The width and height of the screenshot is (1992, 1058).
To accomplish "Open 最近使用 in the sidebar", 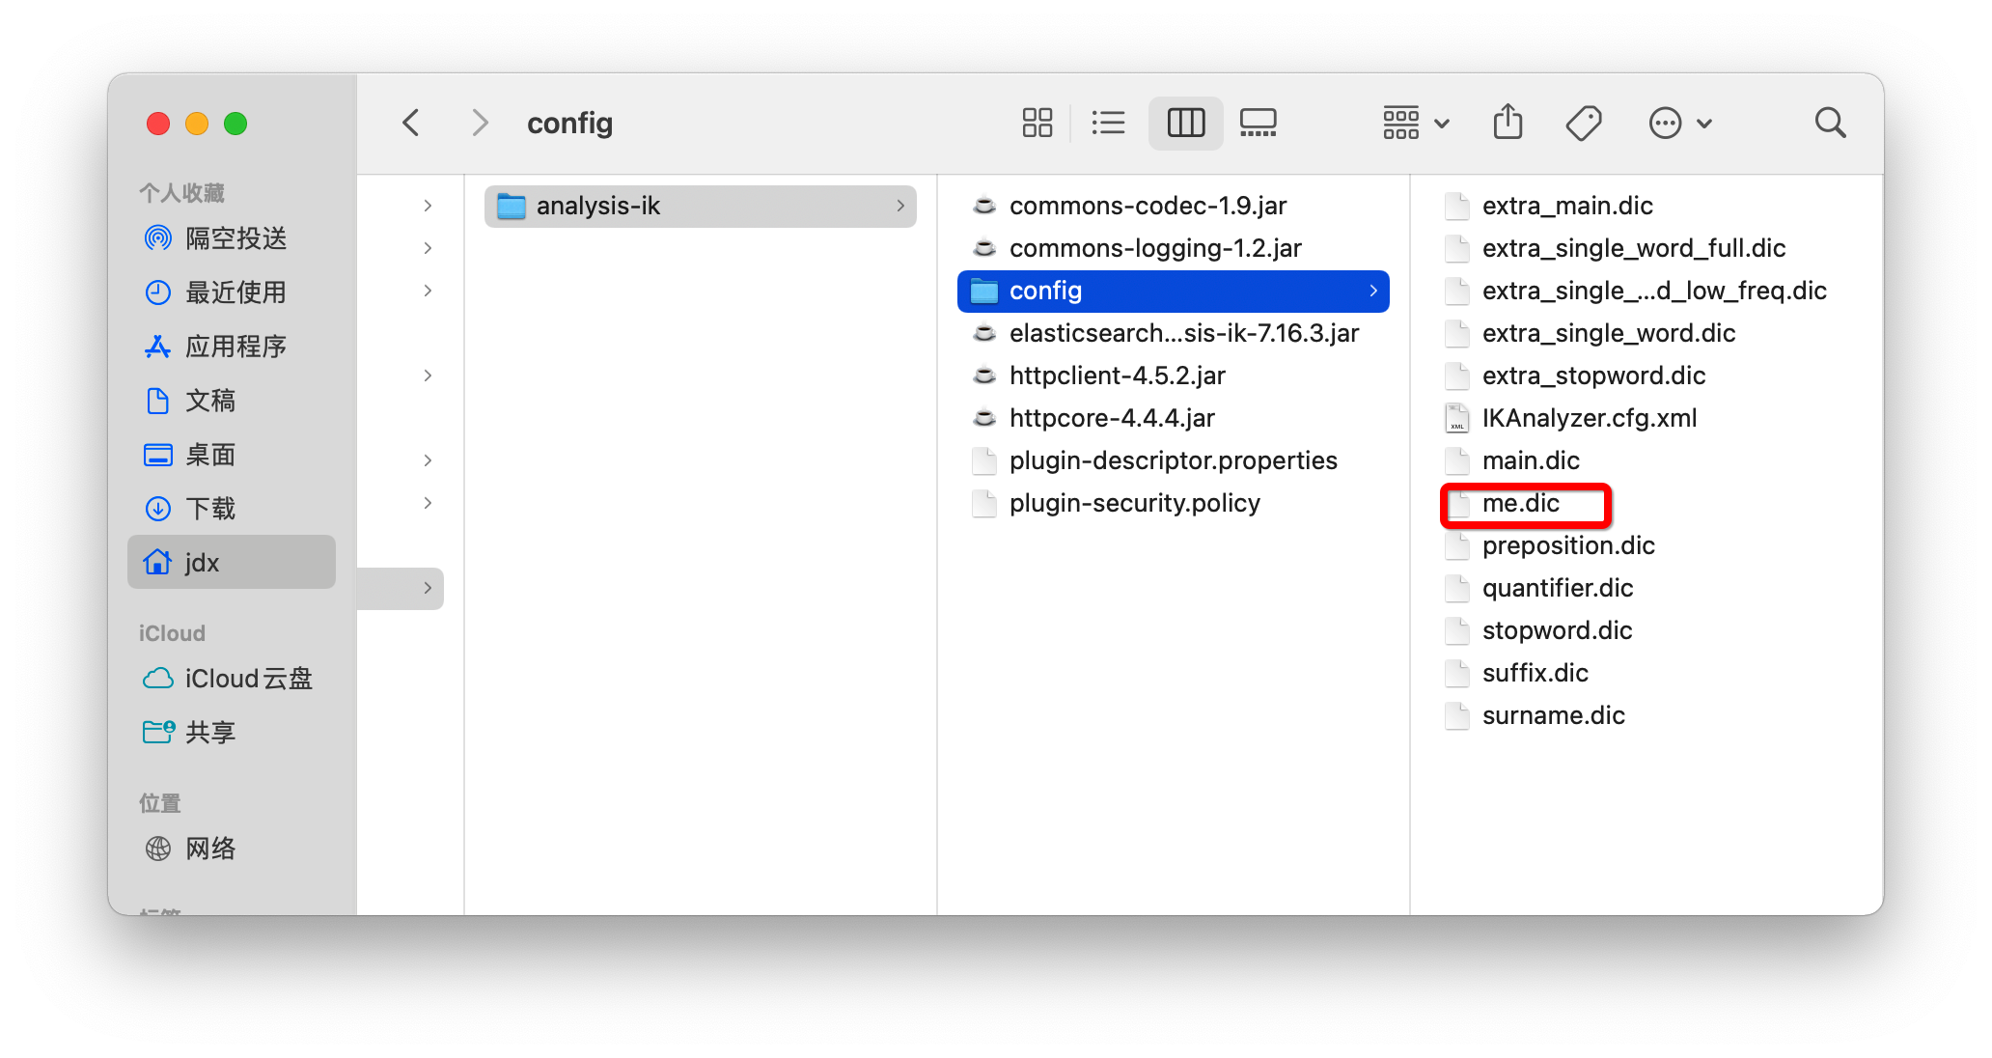I will coord(232,292).
